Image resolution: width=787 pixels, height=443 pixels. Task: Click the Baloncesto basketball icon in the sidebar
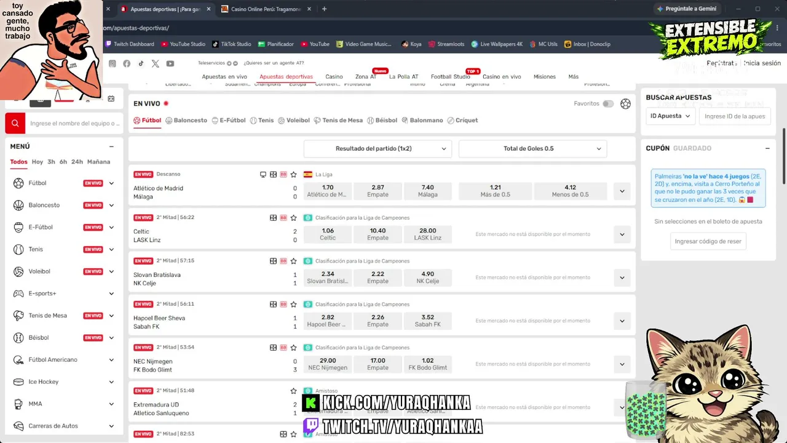click(x=18, y=205)
